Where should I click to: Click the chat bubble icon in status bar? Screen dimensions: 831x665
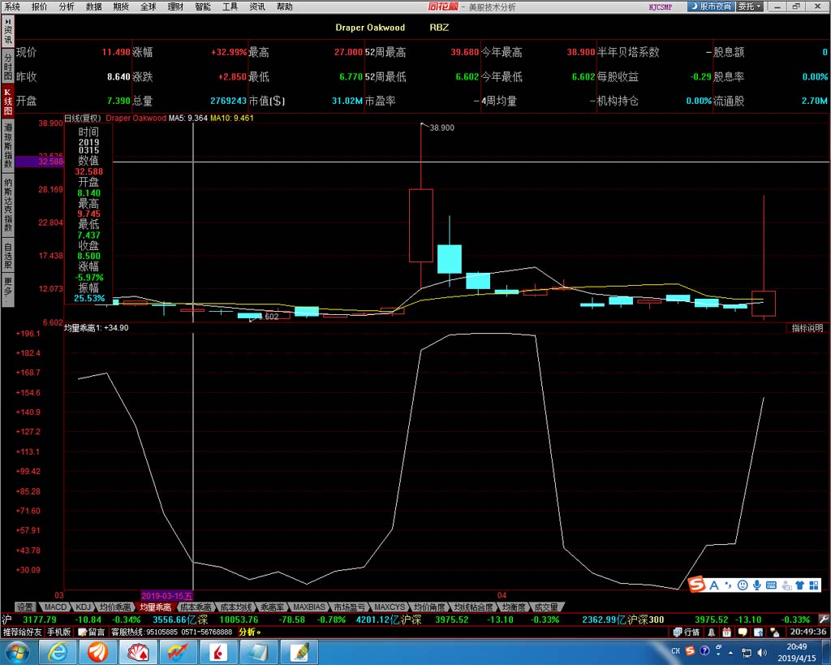[743, 632]
